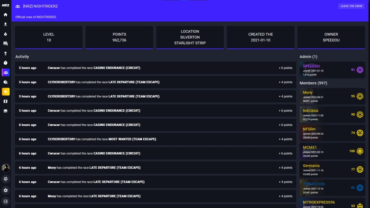The image size is (370, 208).
Task: Click the NRZ logo
Action: (5, 5)
